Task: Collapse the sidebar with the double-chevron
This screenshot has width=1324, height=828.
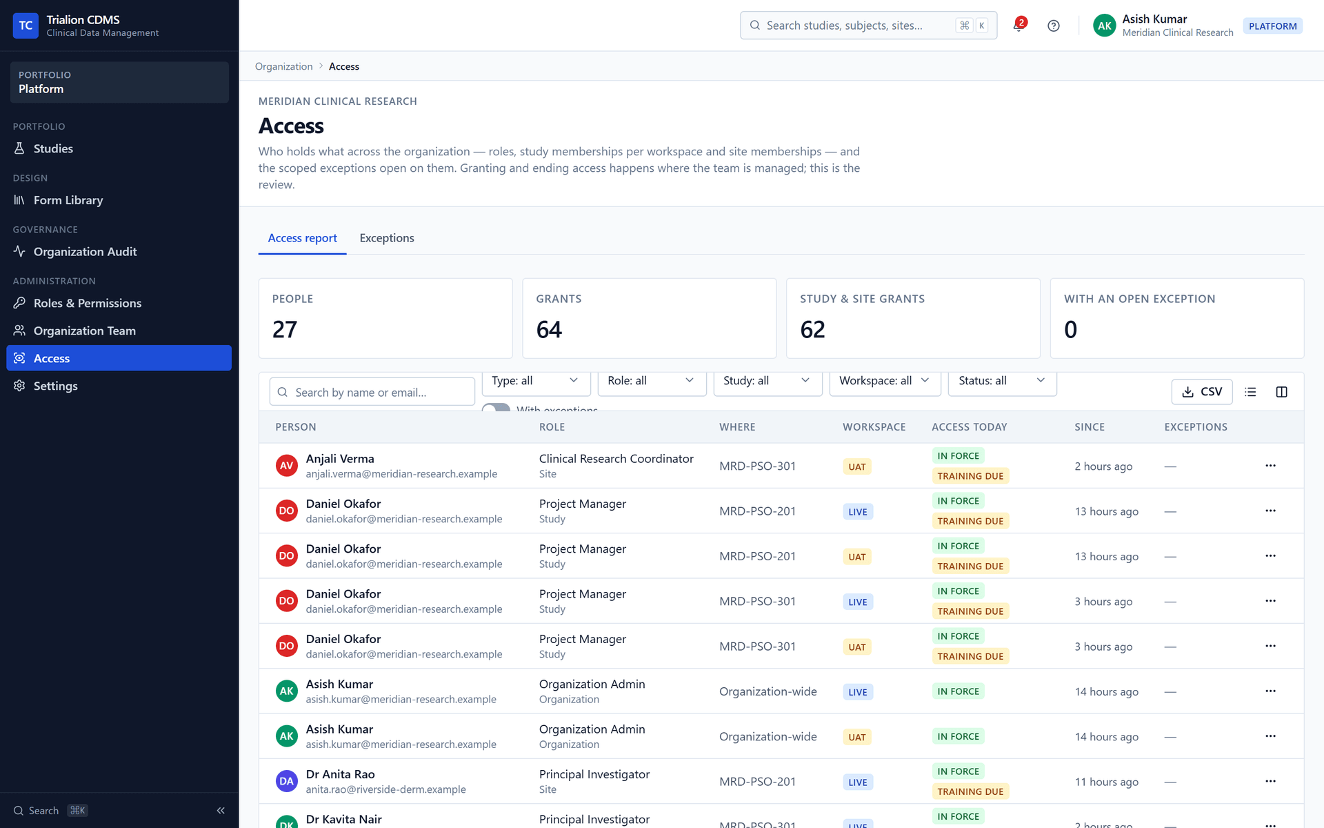Action: pos(221,810)
